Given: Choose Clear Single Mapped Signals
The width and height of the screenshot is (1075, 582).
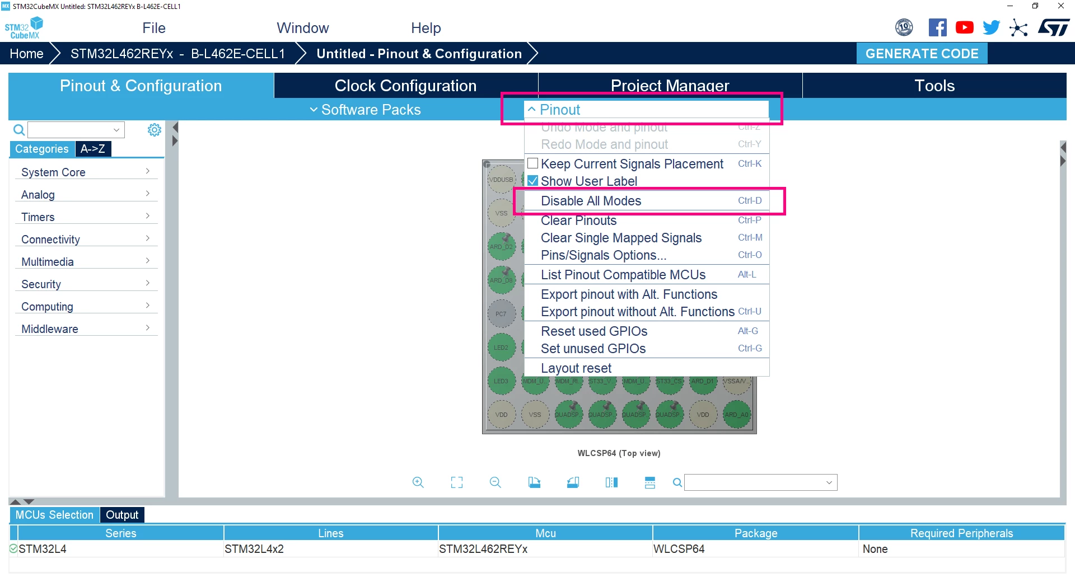Looking at the screenshot, I should 647,238.
